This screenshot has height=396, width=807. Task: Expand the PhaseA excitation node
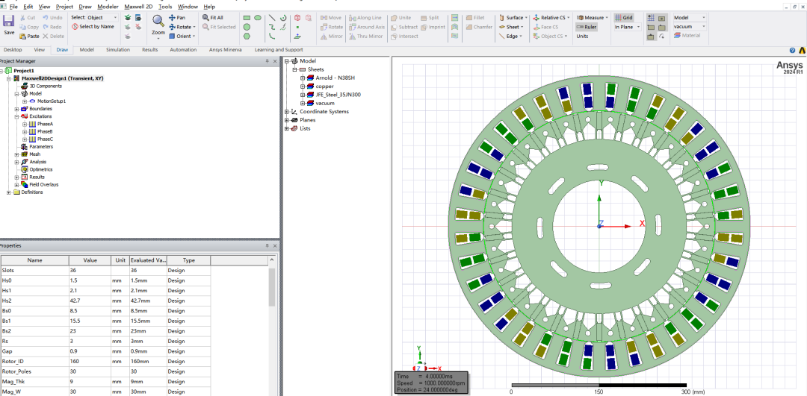point(25,125)
